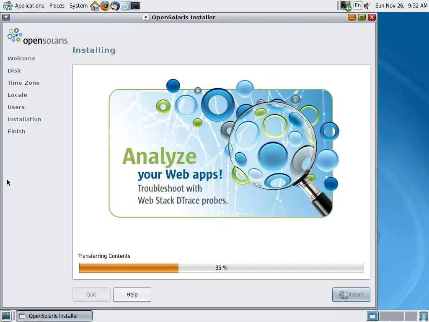Open the window menu arrow in title bar
This screenshot has width=429, height=322.
(x=6, y=18)
